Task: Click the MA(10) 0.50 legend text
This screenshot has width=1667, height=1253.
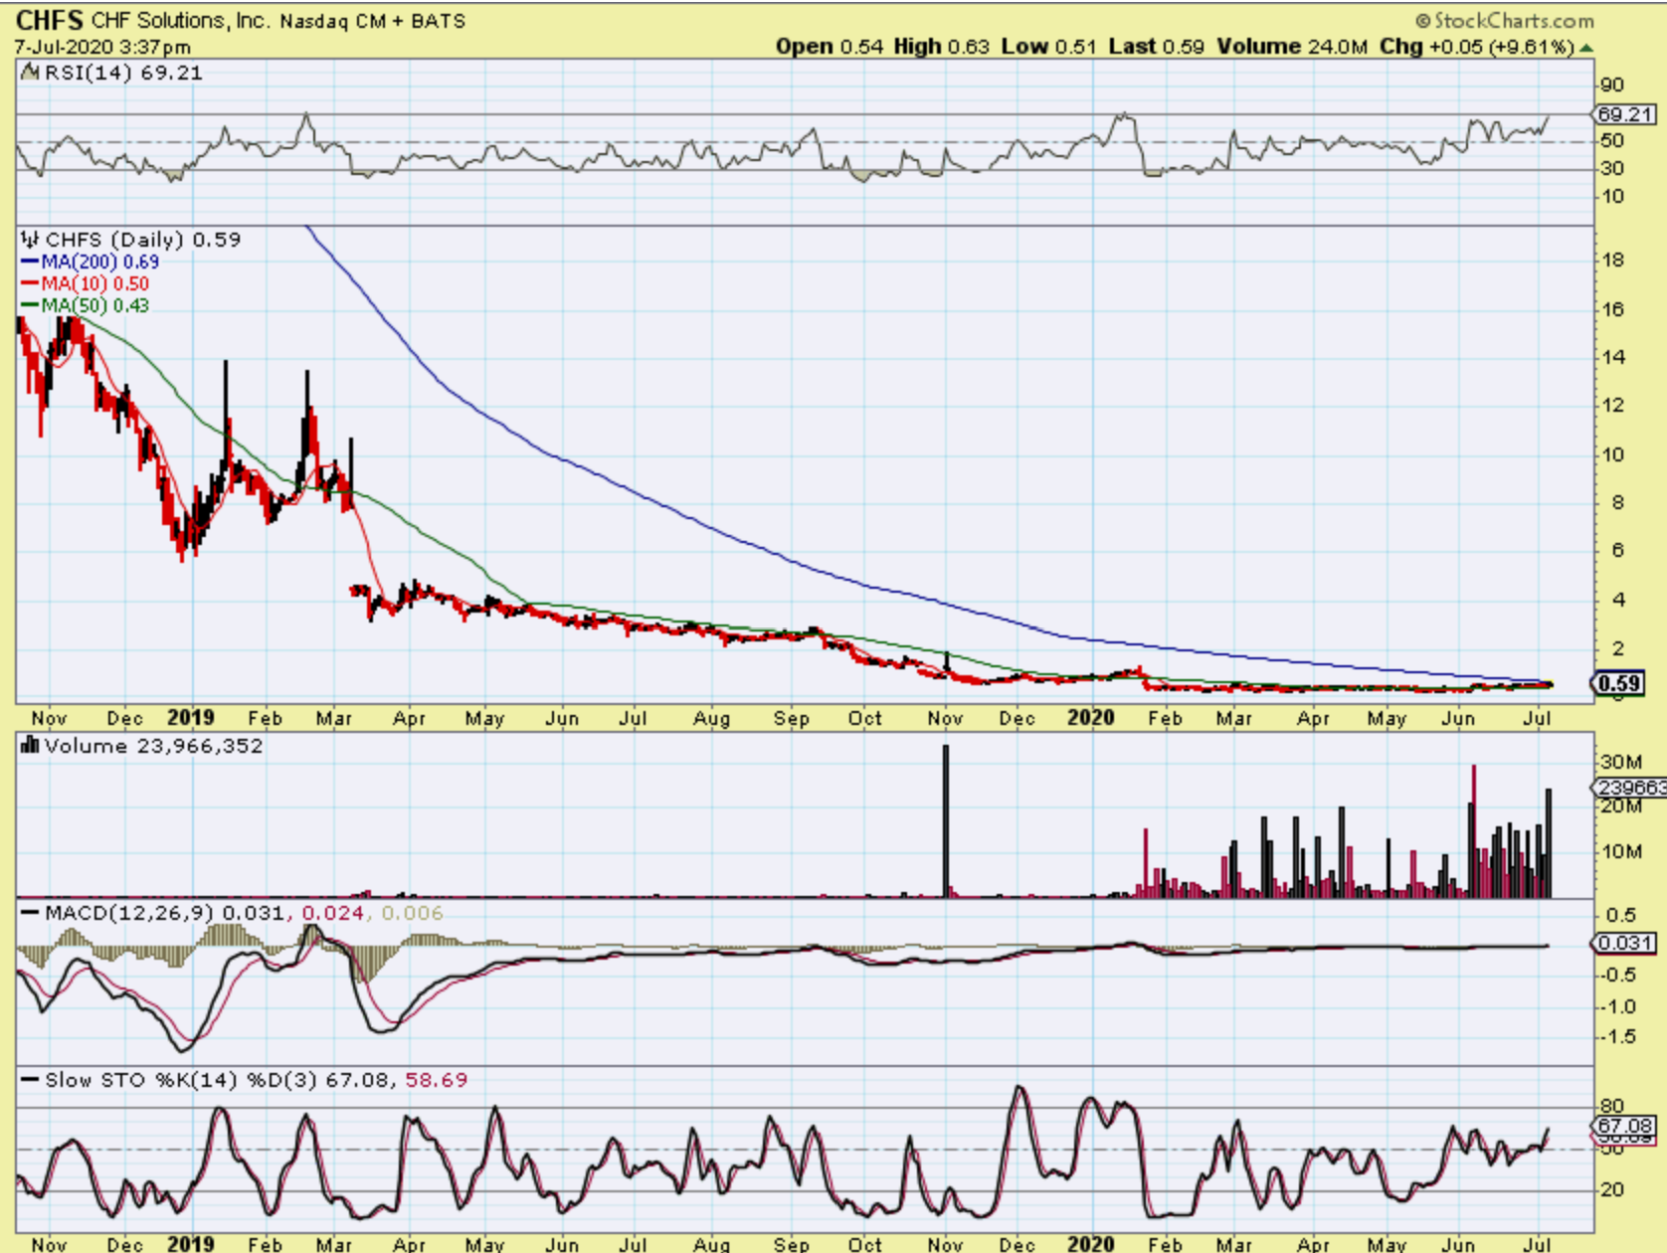Action: pyautogui.click(x=95, y=284)
